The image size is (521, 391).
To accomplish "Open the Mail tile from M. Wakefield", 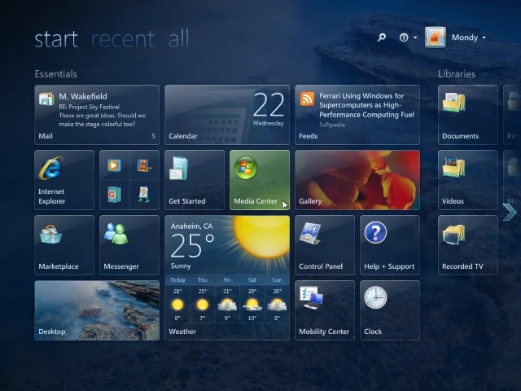I will tap(97, 115).
